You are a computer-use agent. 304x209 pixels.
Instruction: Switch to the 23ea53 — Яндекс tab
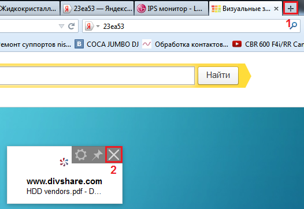click(x=97, y=9)
